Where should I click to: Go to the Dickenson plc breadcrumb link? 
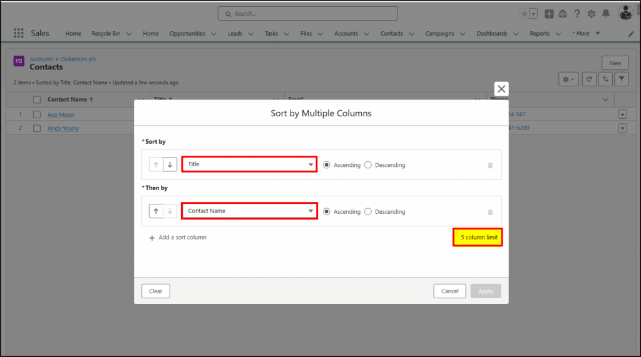tap(78, 59)
